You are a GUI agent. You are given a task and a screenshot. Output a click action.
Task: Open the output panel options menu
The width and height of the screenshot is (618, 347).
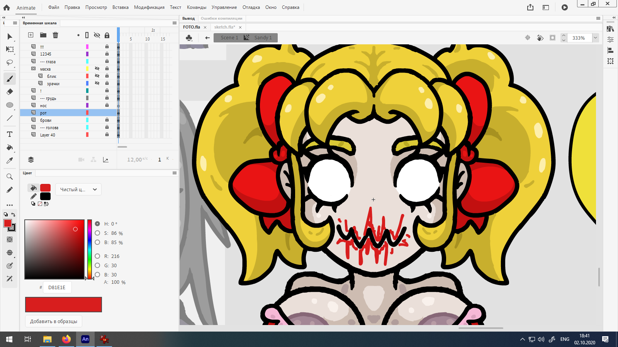pos(598,19)
